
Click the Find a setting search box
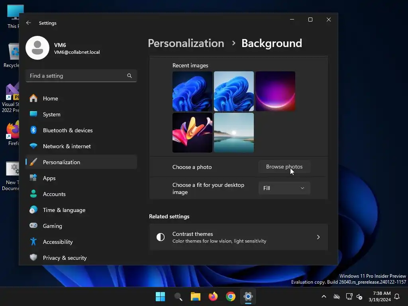[81, 76]
